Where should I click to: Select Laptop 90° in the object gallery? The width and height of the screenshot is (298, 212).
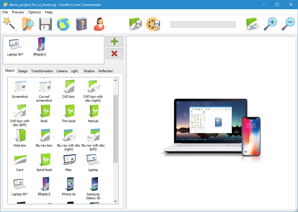click(20, 187)
